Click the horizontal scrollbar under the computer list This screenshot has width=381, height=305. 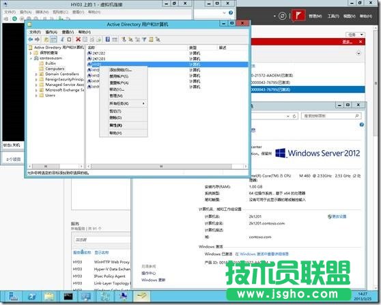[161, 166]
